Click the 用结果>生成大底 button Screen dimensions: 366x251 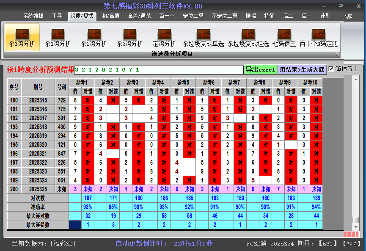tap(302, 69)
